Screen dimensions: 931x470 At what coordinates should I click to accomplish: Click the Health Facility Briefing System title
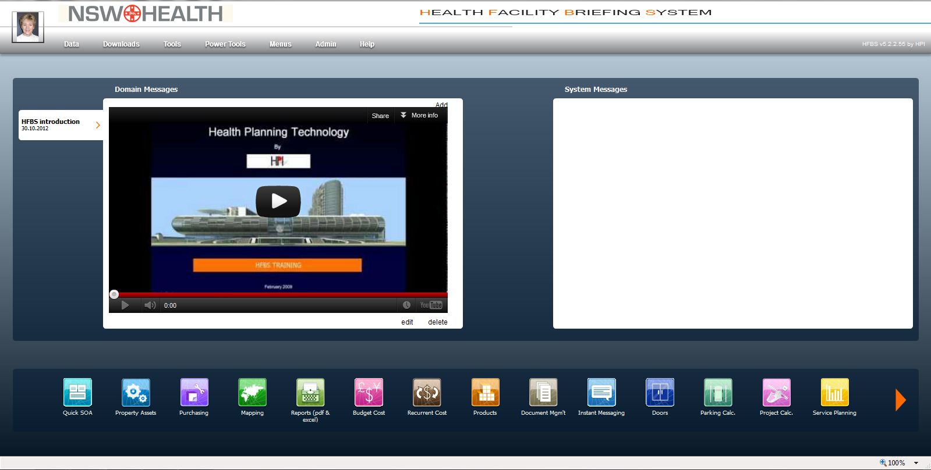click(x=565, y=12)
